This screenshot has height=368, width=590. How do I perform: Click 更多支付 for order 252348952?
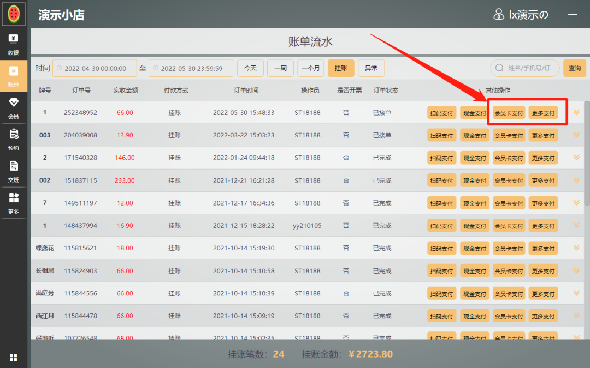click(543, 113)
